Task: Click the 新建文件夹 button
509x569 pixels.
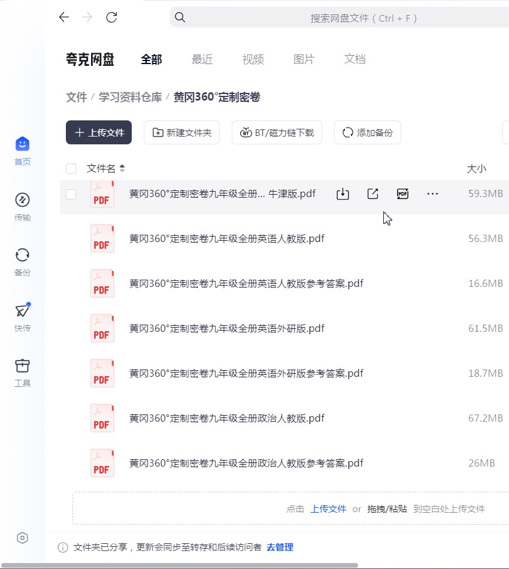Action: click(182, 132)
